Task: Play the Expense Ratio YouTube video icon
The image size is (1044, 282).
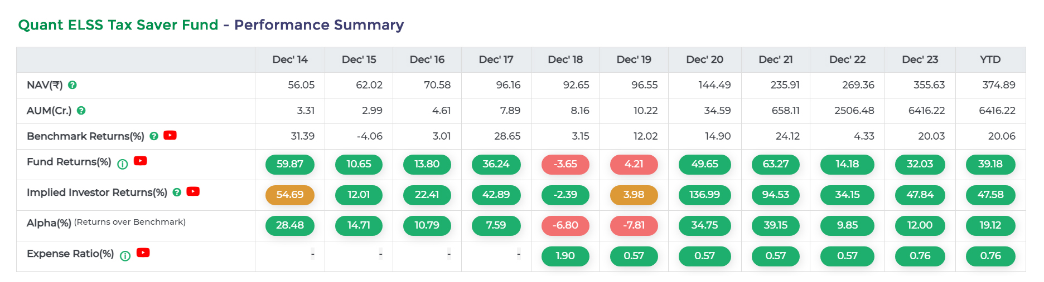Action: click(x=143, y=253)
